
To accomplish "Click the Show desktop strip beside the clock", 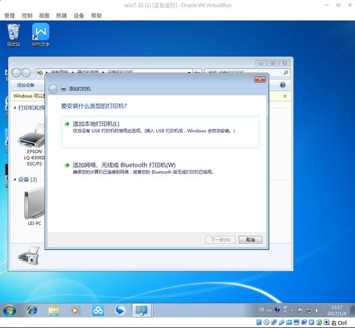I will pos(353,310).
